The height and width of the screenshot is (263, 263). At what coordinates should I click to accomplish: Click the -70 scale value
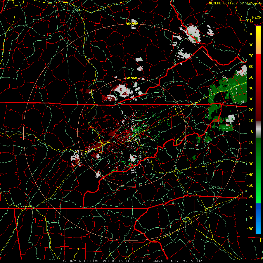pos(250,207)
